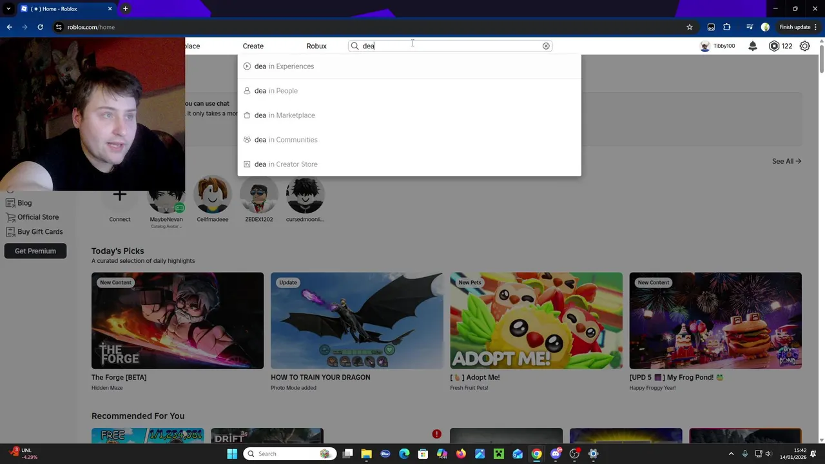Open HOW TO TRAIN YOUR DRAGON thumbnail
The width and height of the screenshot is (825, 464).
click(356, 320)
